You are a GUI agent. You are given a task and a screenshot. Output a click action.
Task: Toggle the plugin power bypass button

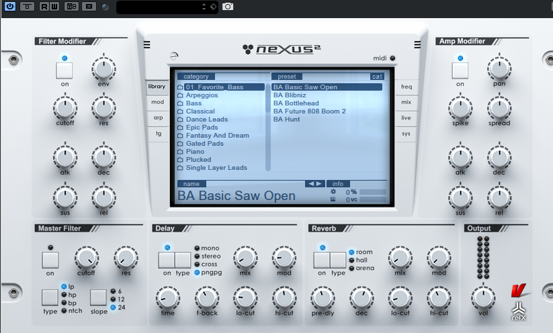(10, 6)
